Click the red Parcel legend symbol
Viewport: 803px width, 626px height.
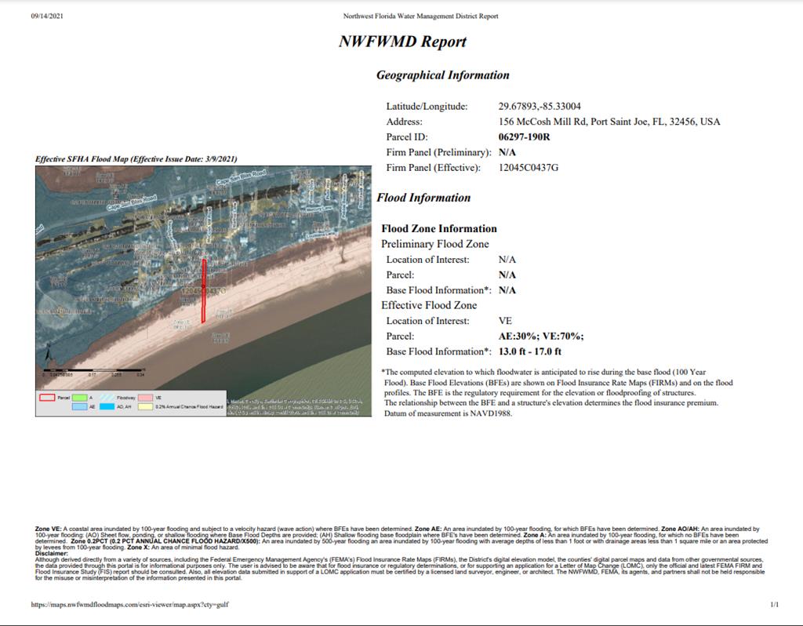pyautogui.click(x=47, y=398)
